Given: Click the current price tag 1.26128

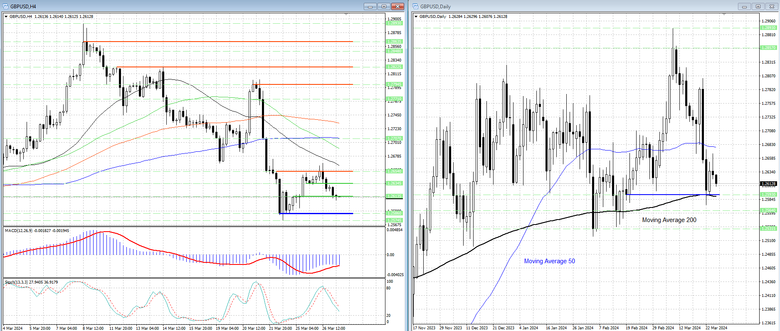Looking at the screenshot, I should [x=768, y=183].
